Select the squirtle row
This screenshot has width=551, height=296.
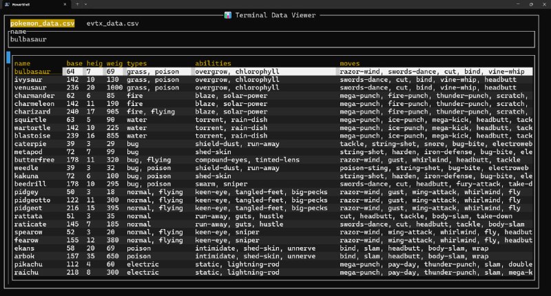pos(273,120)
